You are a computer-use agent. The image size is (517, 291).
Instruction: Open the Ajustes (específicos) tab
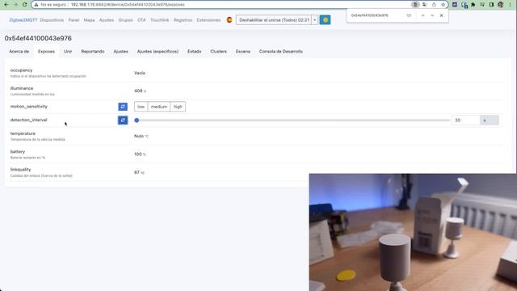(158, 52)
